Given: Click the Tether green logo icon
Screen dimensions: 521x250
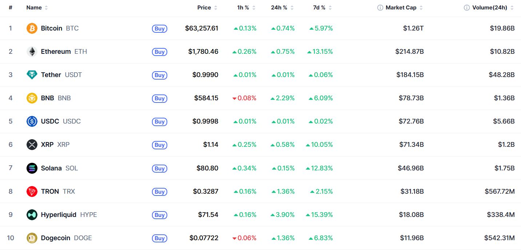Looking at the screenshot, I should click(x=32, y=75).
